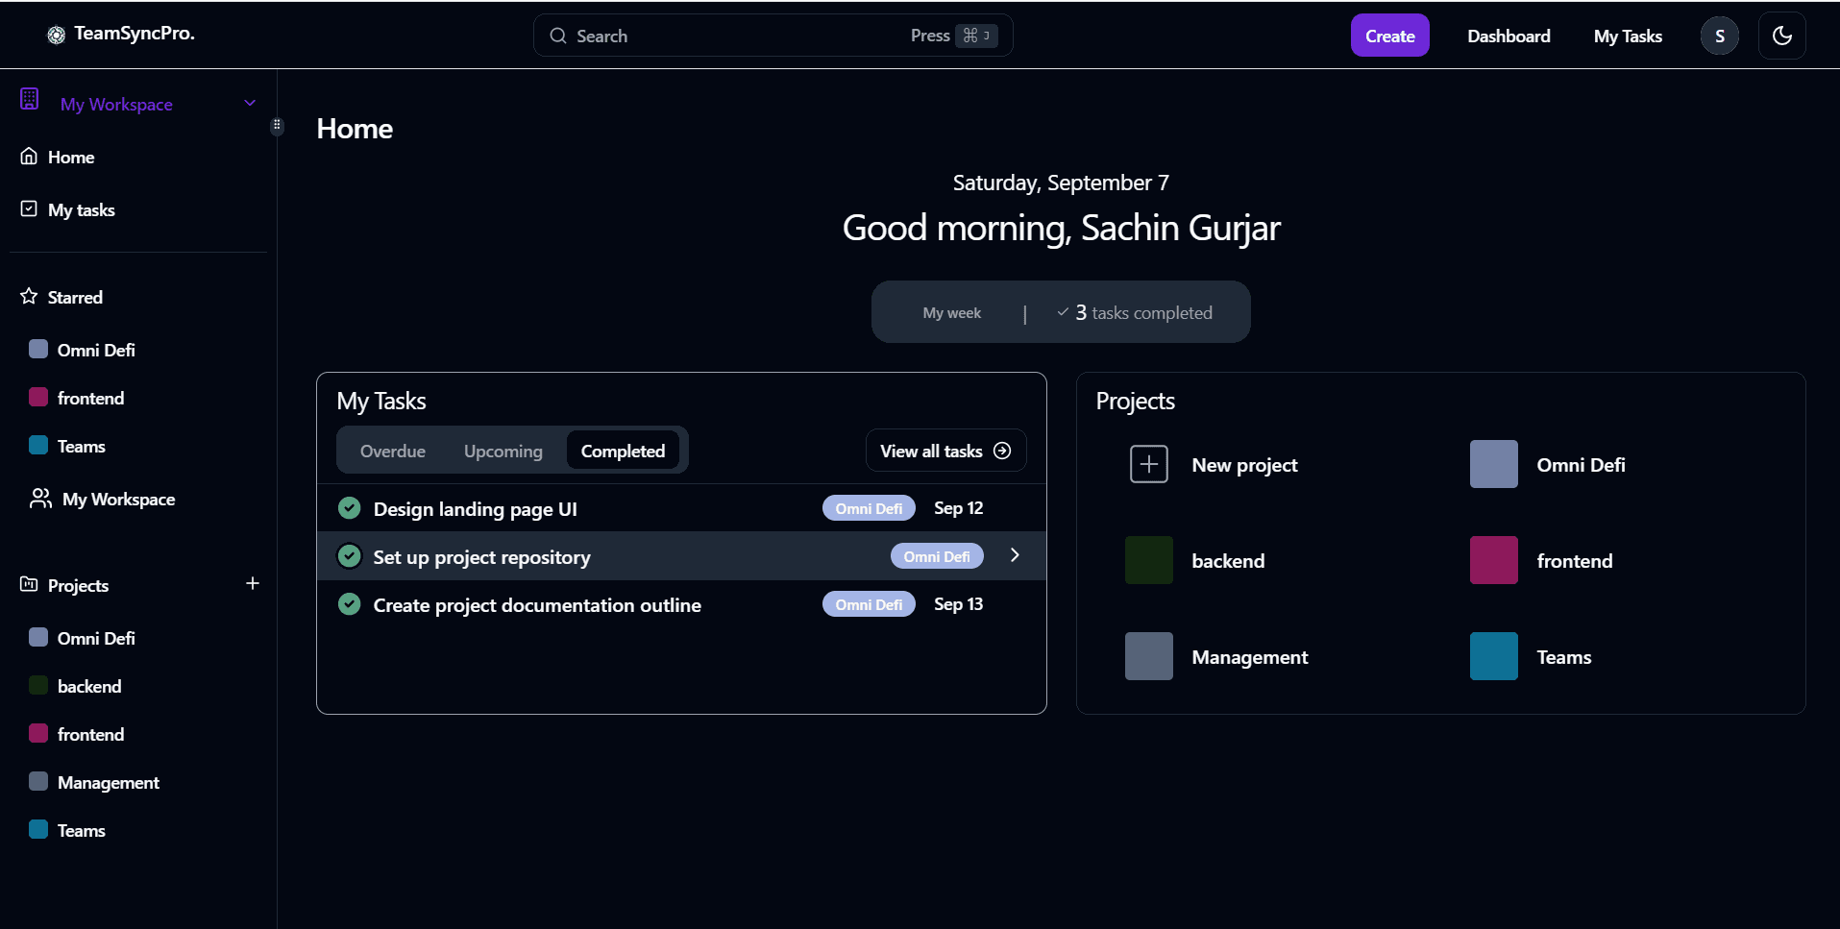The width and height of the screenshot is (1840, 929).
Task: Uncheck Design landing page UI task
Action: (x=350, y=508)
